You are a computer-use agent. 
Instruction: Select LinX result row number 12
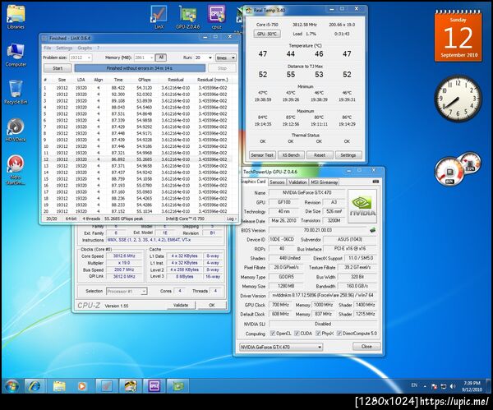pyautogui.click(x=136, y=159)
